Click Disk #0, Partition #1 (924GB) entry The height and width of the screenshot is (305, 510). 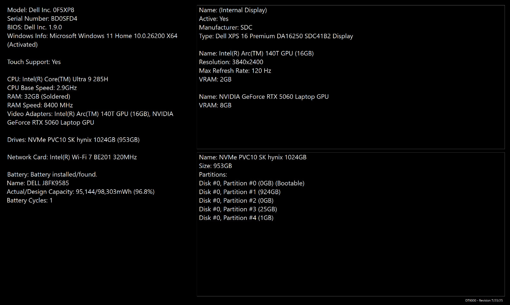pos(240,192)
